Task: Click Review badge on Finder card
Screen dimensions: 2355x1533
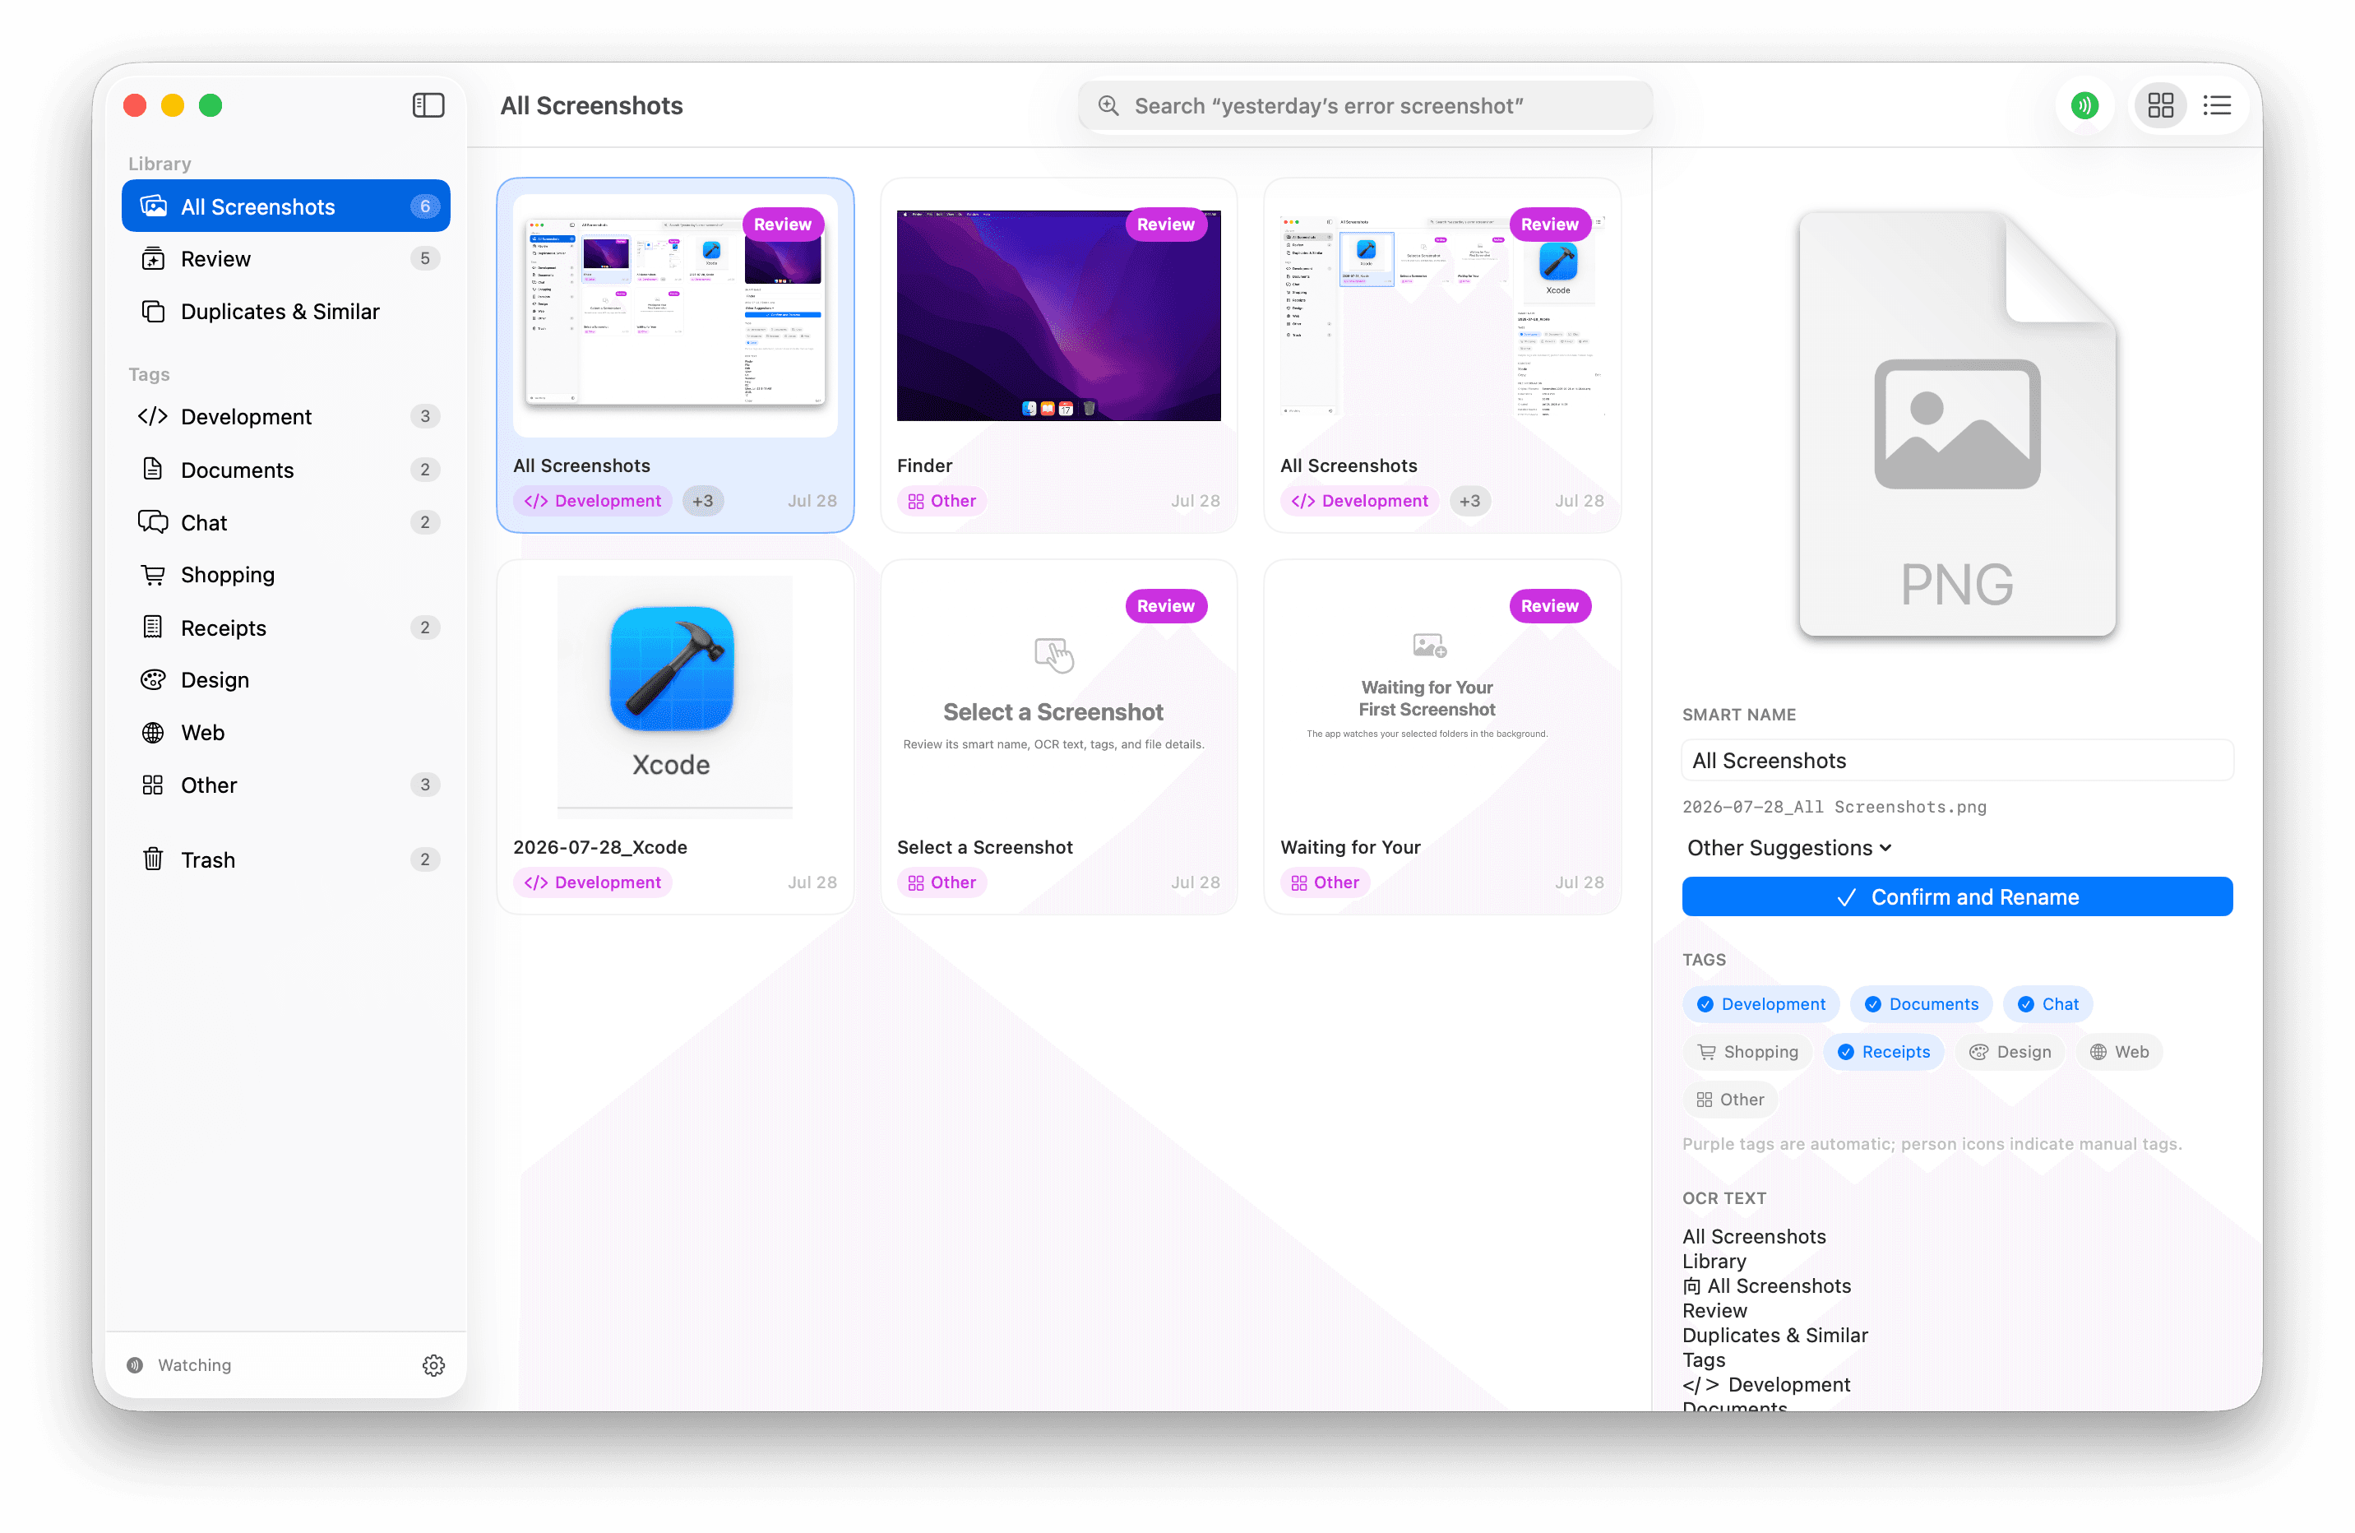Action: click(x=1166, y=225)
